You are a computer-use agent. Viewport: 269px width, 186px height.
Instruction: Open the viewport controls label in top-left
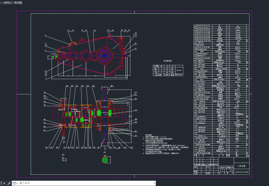point(11,3)
